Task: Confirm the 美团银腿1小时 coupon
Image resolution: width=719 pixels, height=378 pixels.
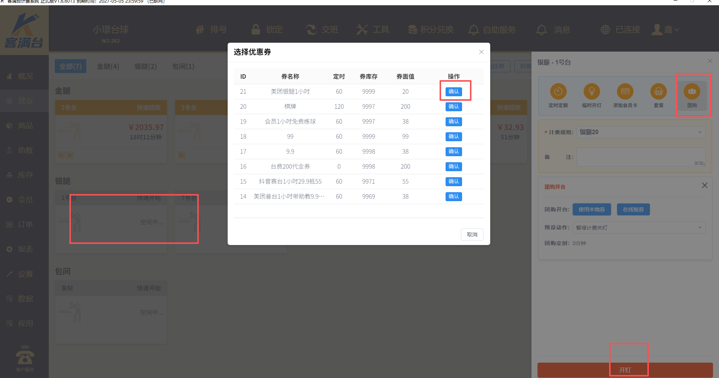Action: [453, 91]
